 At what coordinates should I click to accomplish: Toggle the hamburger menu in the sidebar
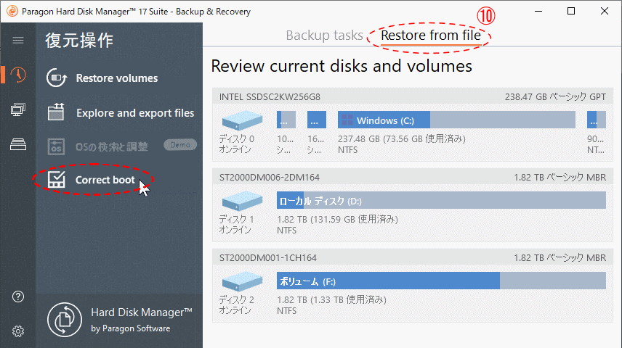coord(18,41)
